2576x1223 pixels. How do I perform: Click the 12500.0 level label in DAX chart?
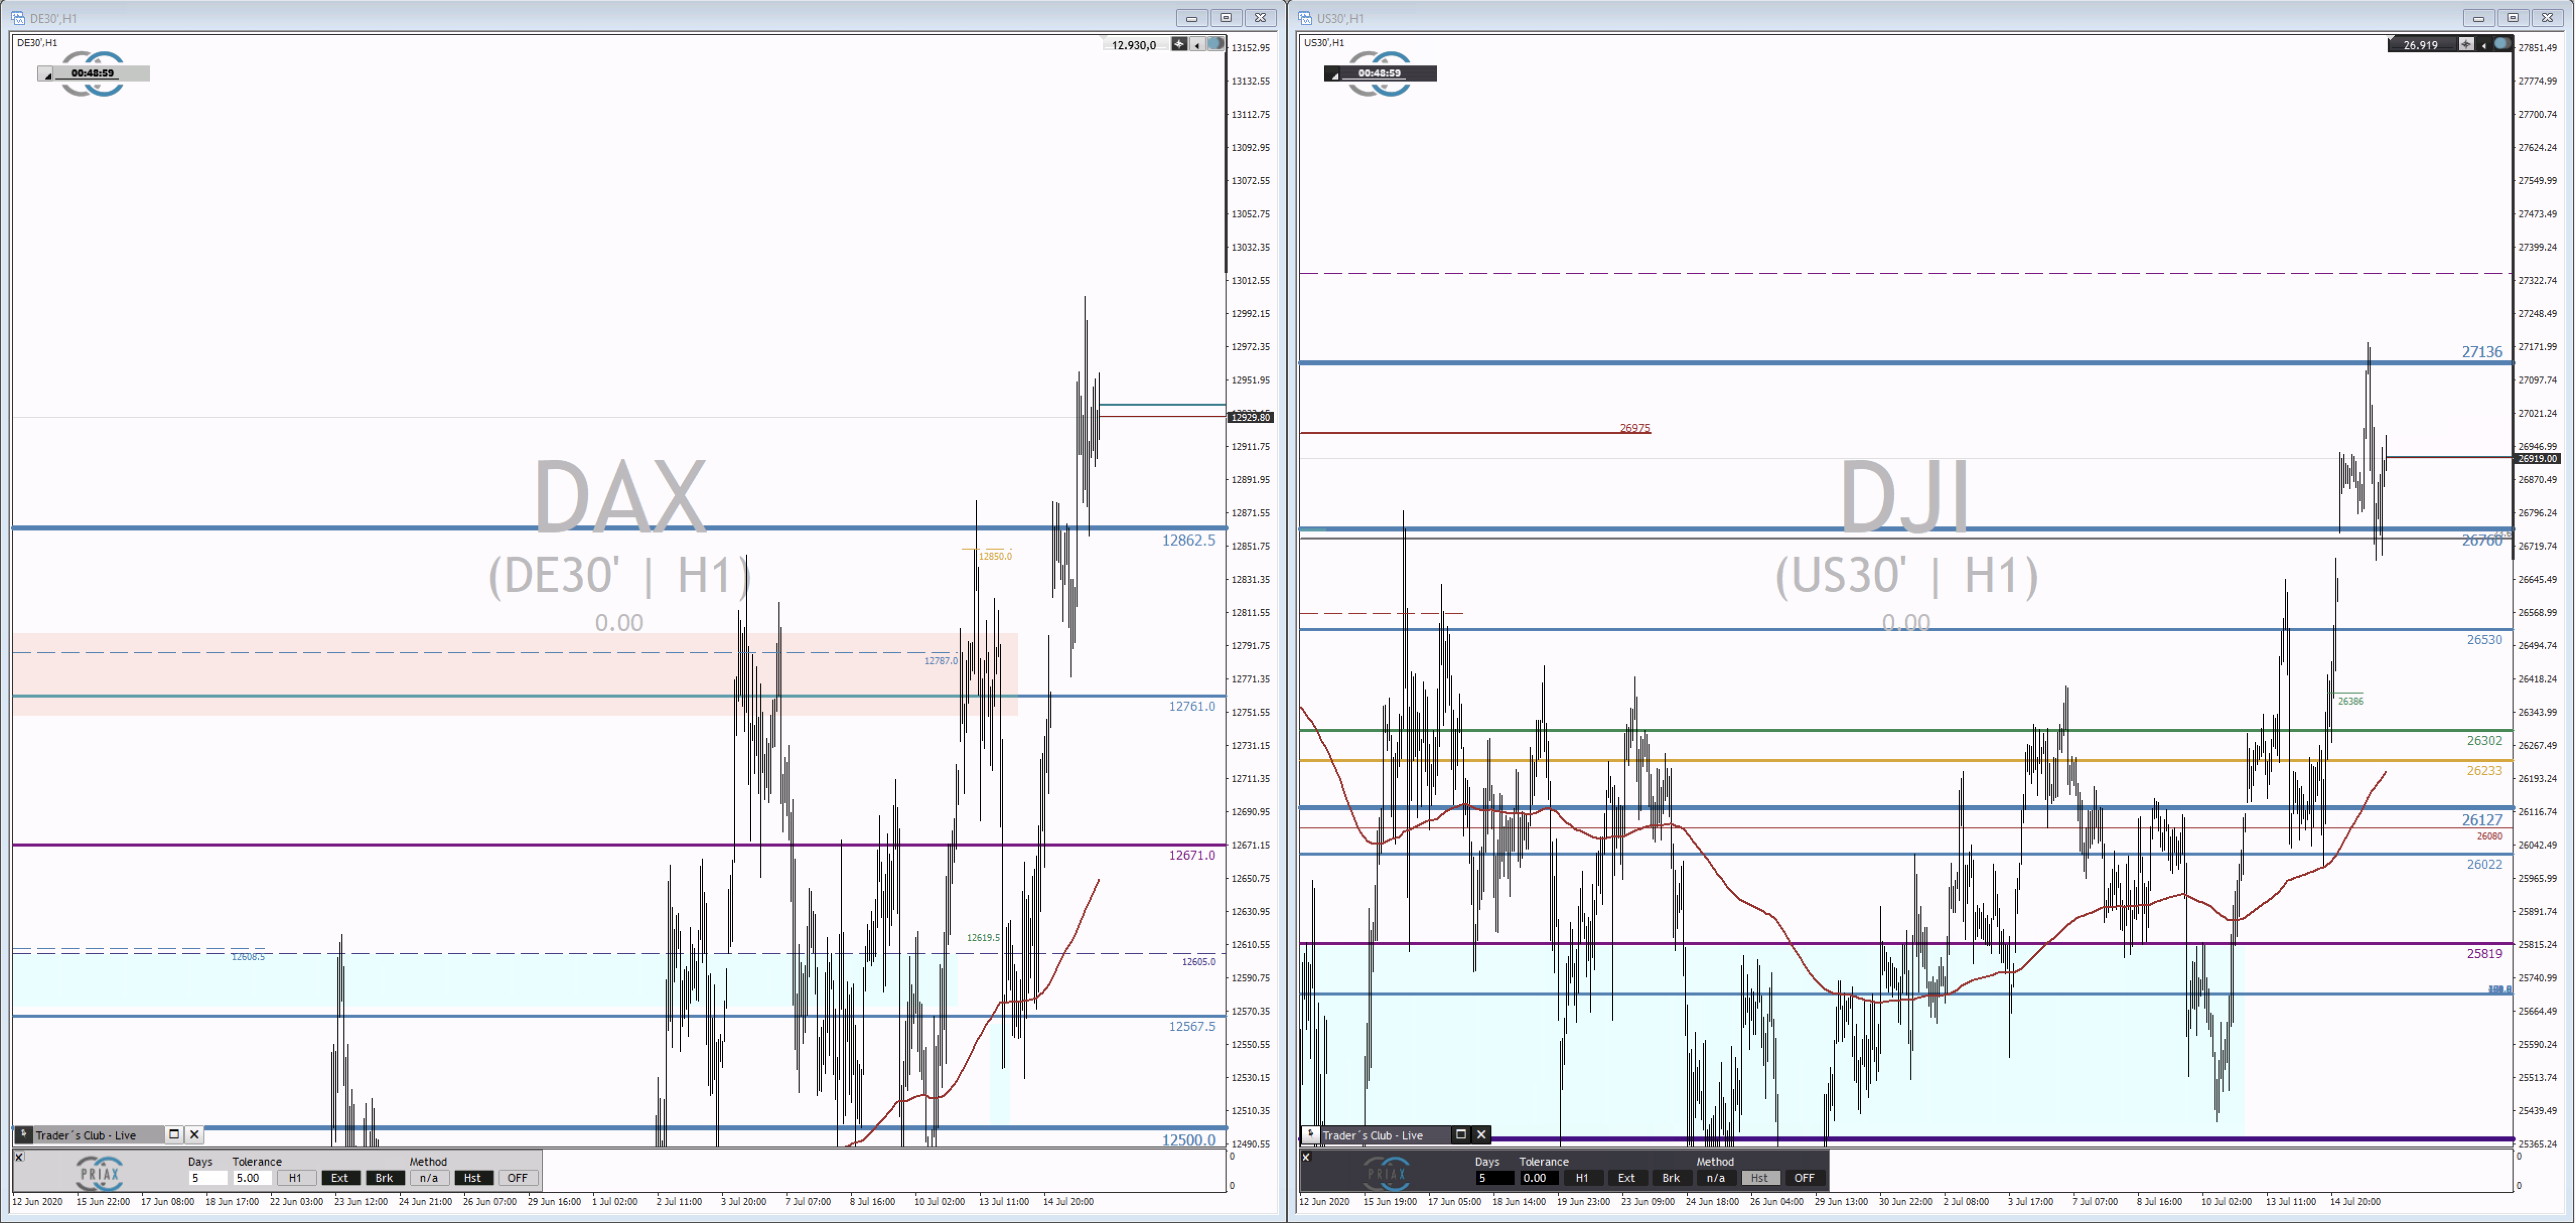tap(1188, 1140)
